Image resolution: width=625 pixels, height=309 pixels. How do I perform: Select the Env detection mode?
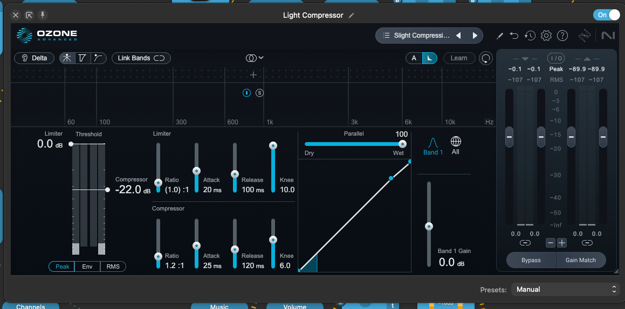pyautogui.click(x=87, y=266)
